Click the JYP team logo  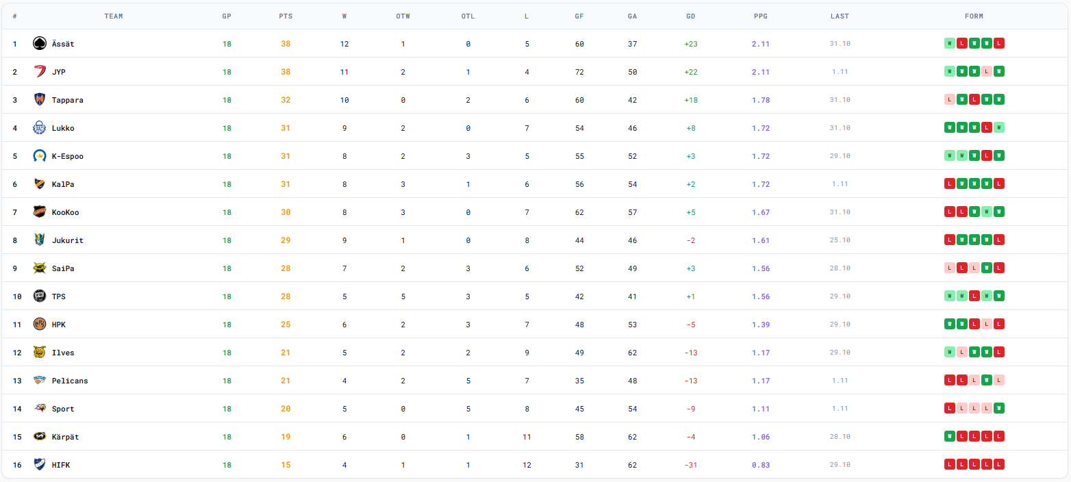(39, 71)
